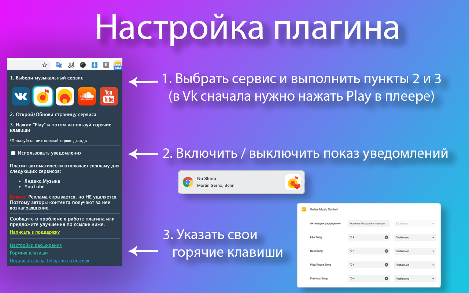Select the Yandex Music service icon
This screenshot has height=293, width=469.
click(x=43, y=96)
